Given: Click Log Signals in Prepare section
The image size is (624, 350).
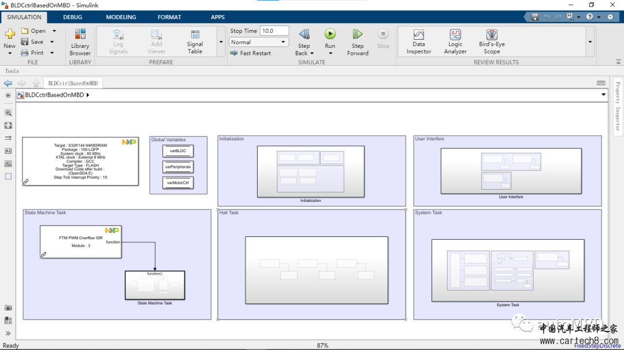Looking at the screenshot, I should [x=118, y=42].
